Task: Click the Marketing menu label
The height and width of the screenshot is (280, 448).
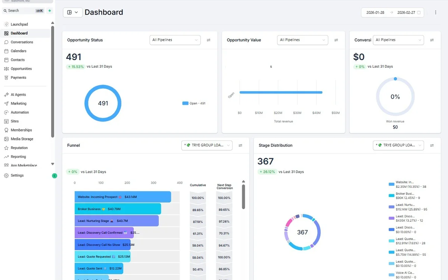Action: (x=19, y=103)
